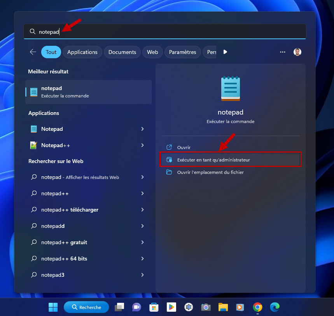
Task: Switch to the partially visible Pers tab
Action: 210,52
